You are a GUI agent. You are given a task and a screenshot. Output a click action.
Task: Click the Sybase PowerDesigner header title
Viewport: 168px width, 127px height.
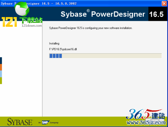coord(103,14)
